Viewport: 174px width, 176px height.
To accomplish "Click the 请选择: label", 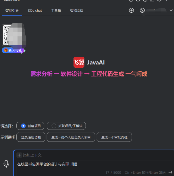I will click(x=7, y=126).
